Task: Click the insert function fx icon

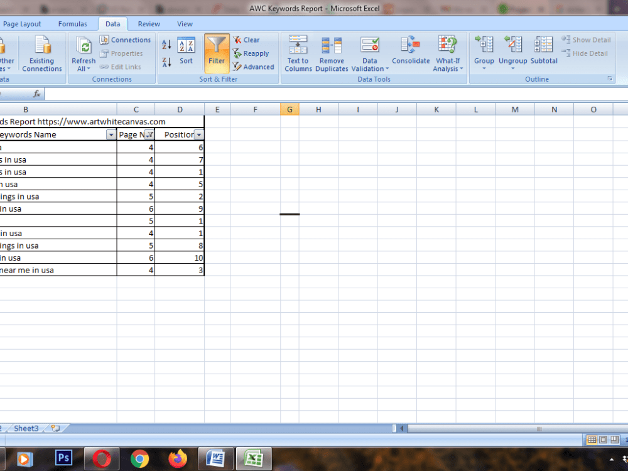Action: tap(37, 94)
